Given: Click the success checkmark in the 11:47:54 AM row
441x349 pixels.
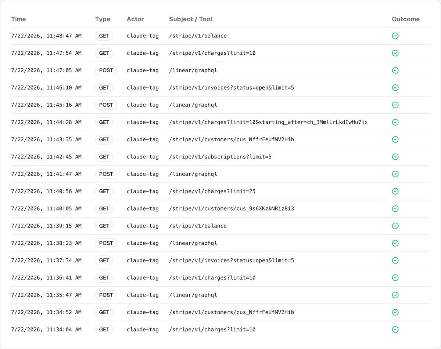Looking at the screenshot, I should 395,53.
